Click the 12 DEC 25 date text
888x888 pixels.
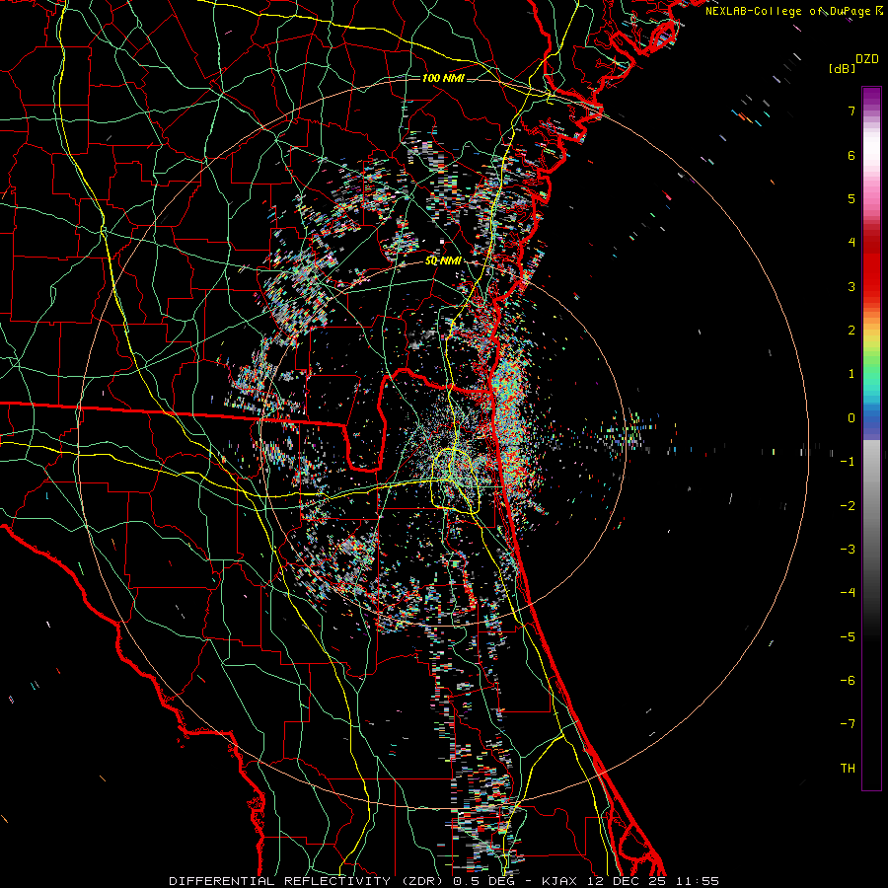click(x=629, y=881)
